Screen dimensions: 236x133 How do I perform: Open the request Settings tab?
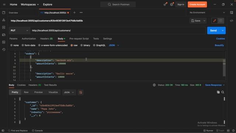(107, 39)
